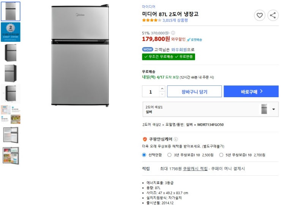The width and height of the screenshot is (282, 205).
Task: Click the quantity input field
Action: pos(151,91)
